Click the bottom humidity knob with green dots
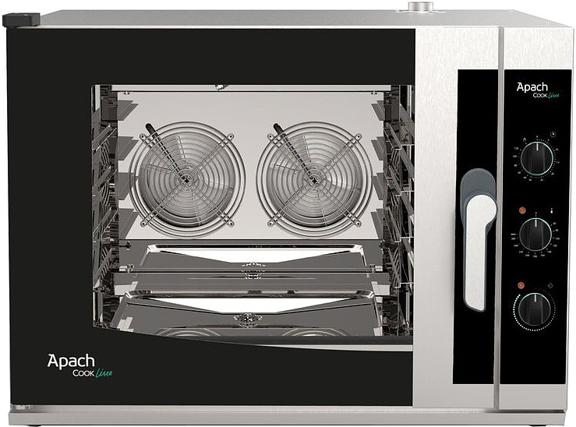 [535, 309]
